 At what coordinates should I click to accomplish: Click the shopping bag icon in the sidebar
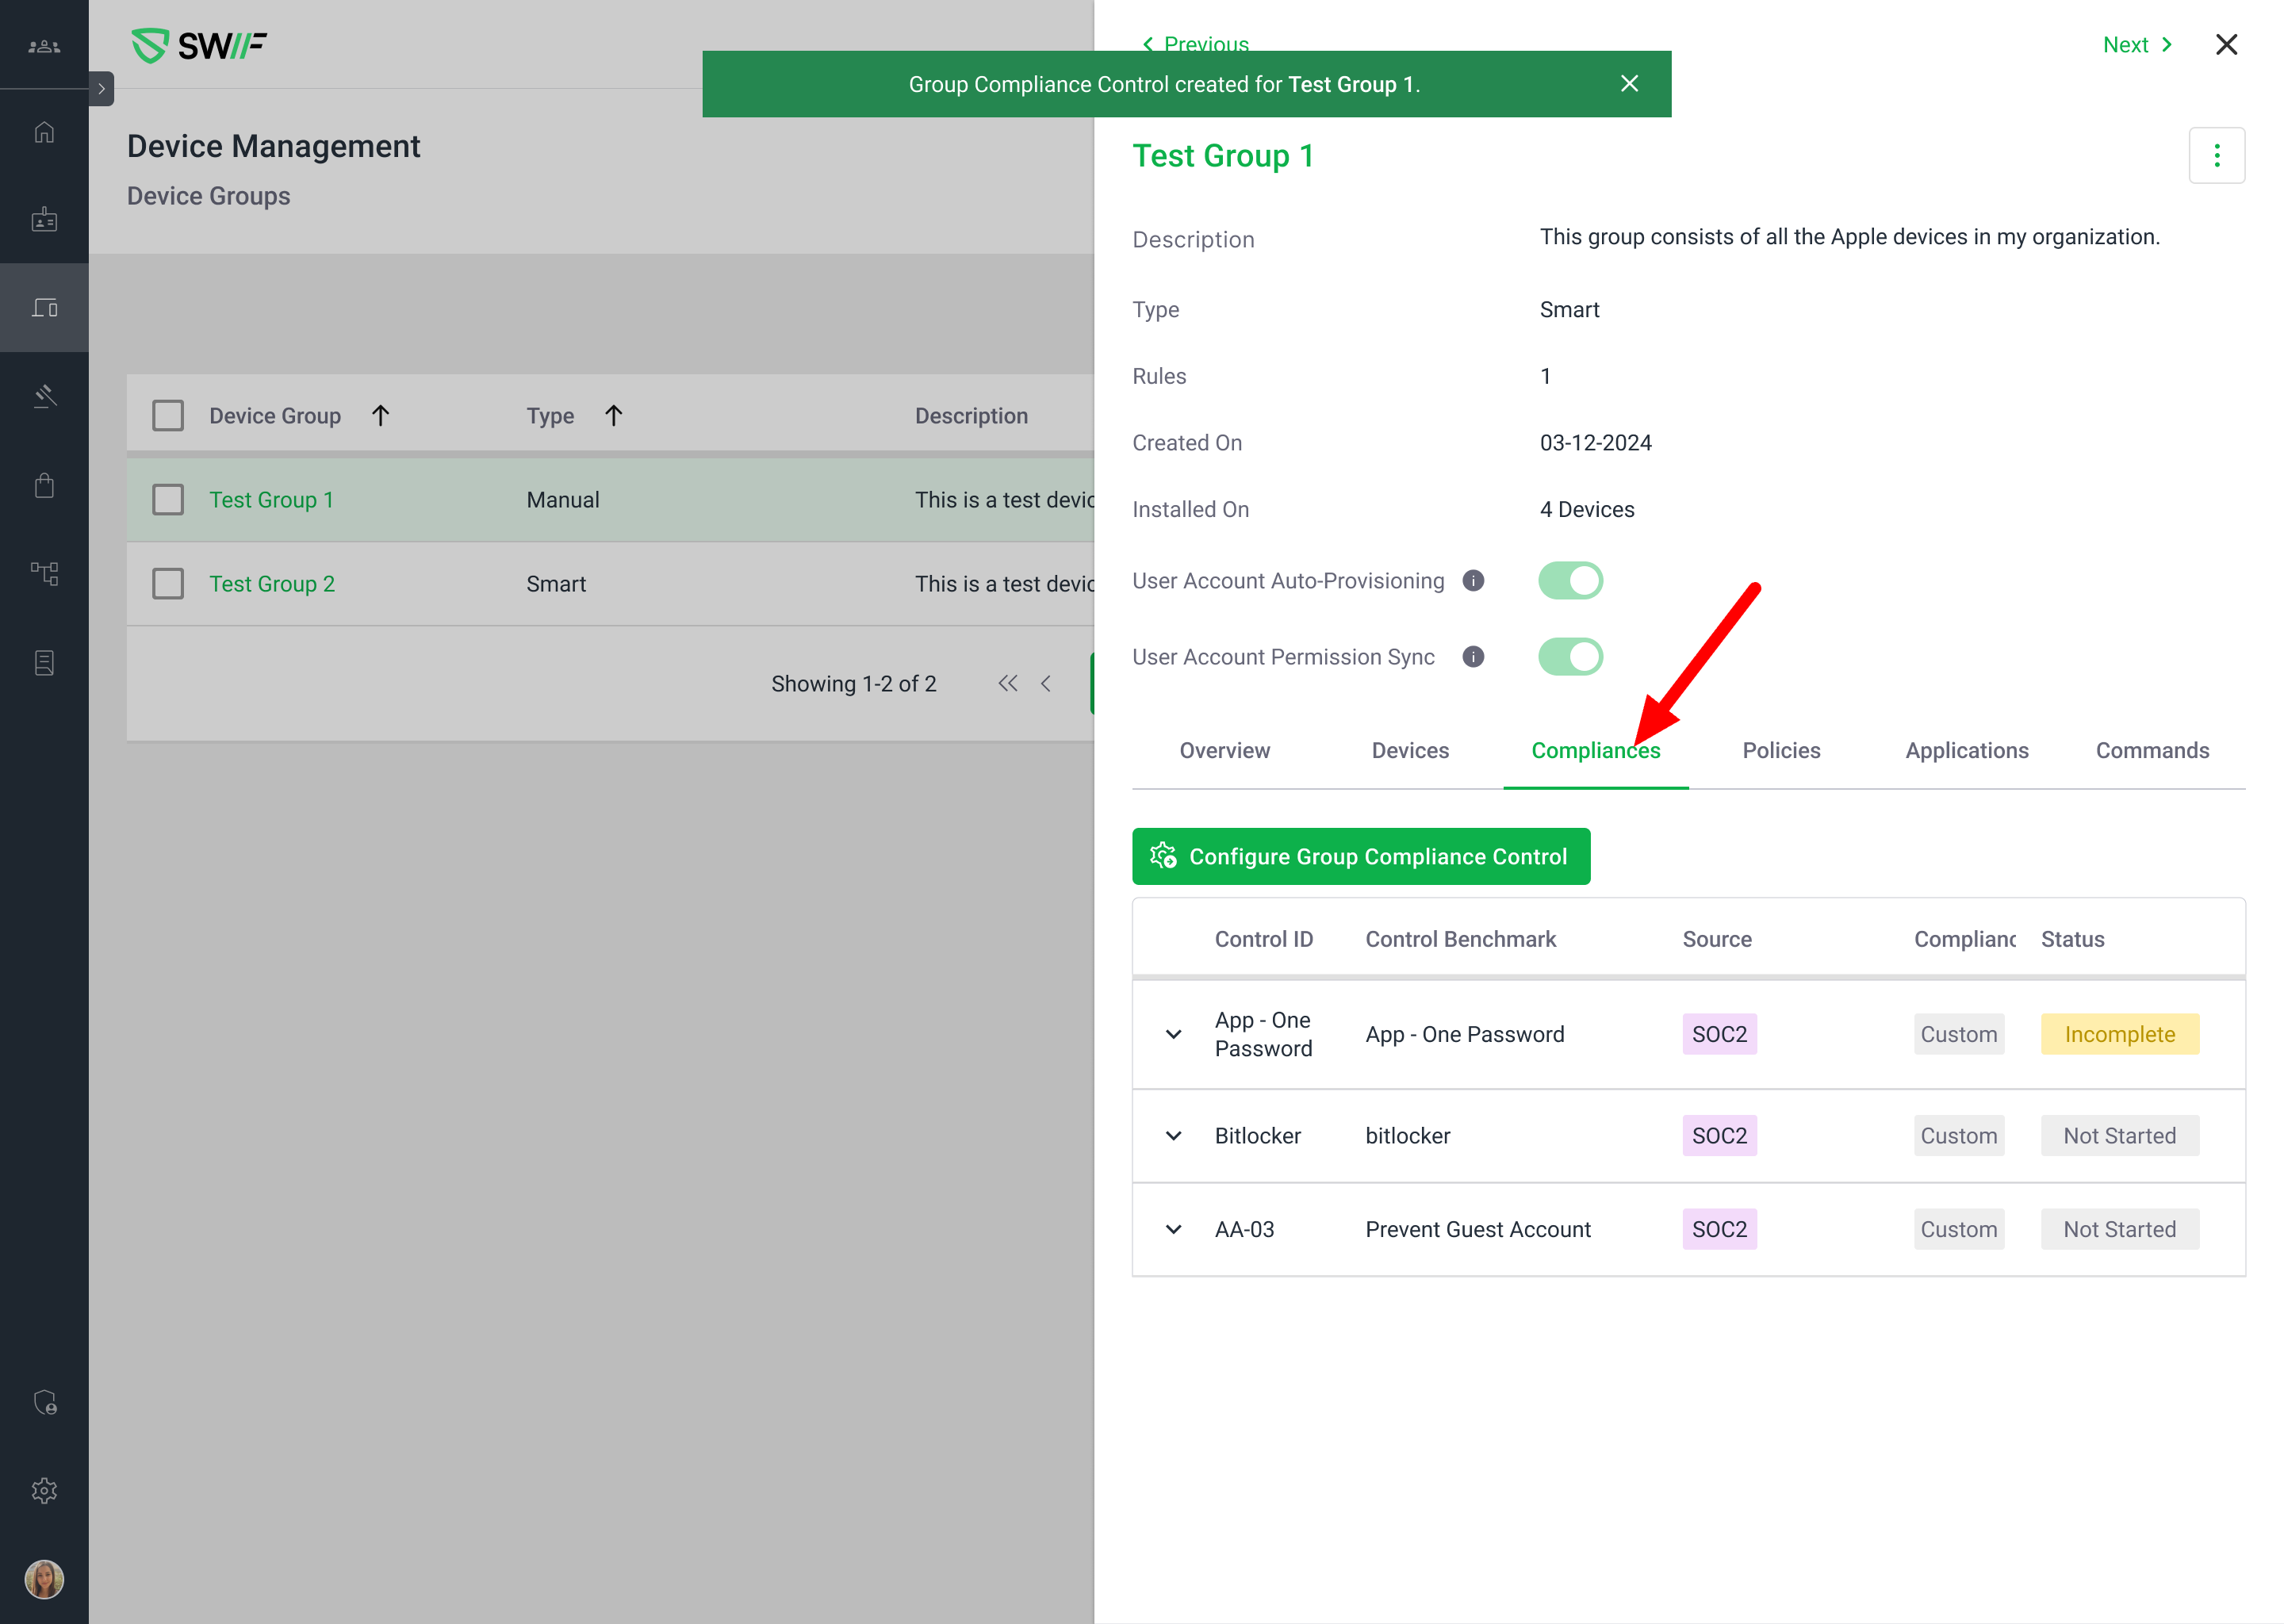tap(44, 486)
